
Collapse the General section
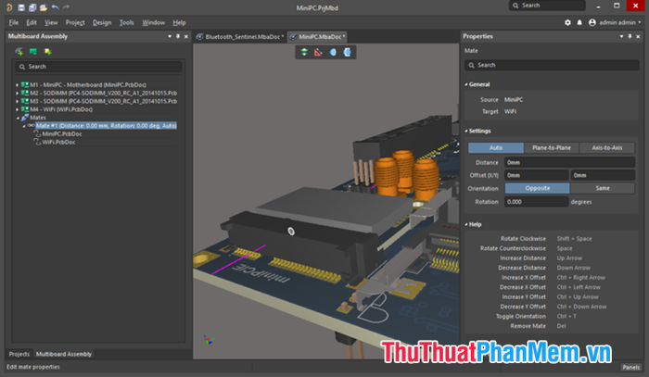(x=466, y=84)
